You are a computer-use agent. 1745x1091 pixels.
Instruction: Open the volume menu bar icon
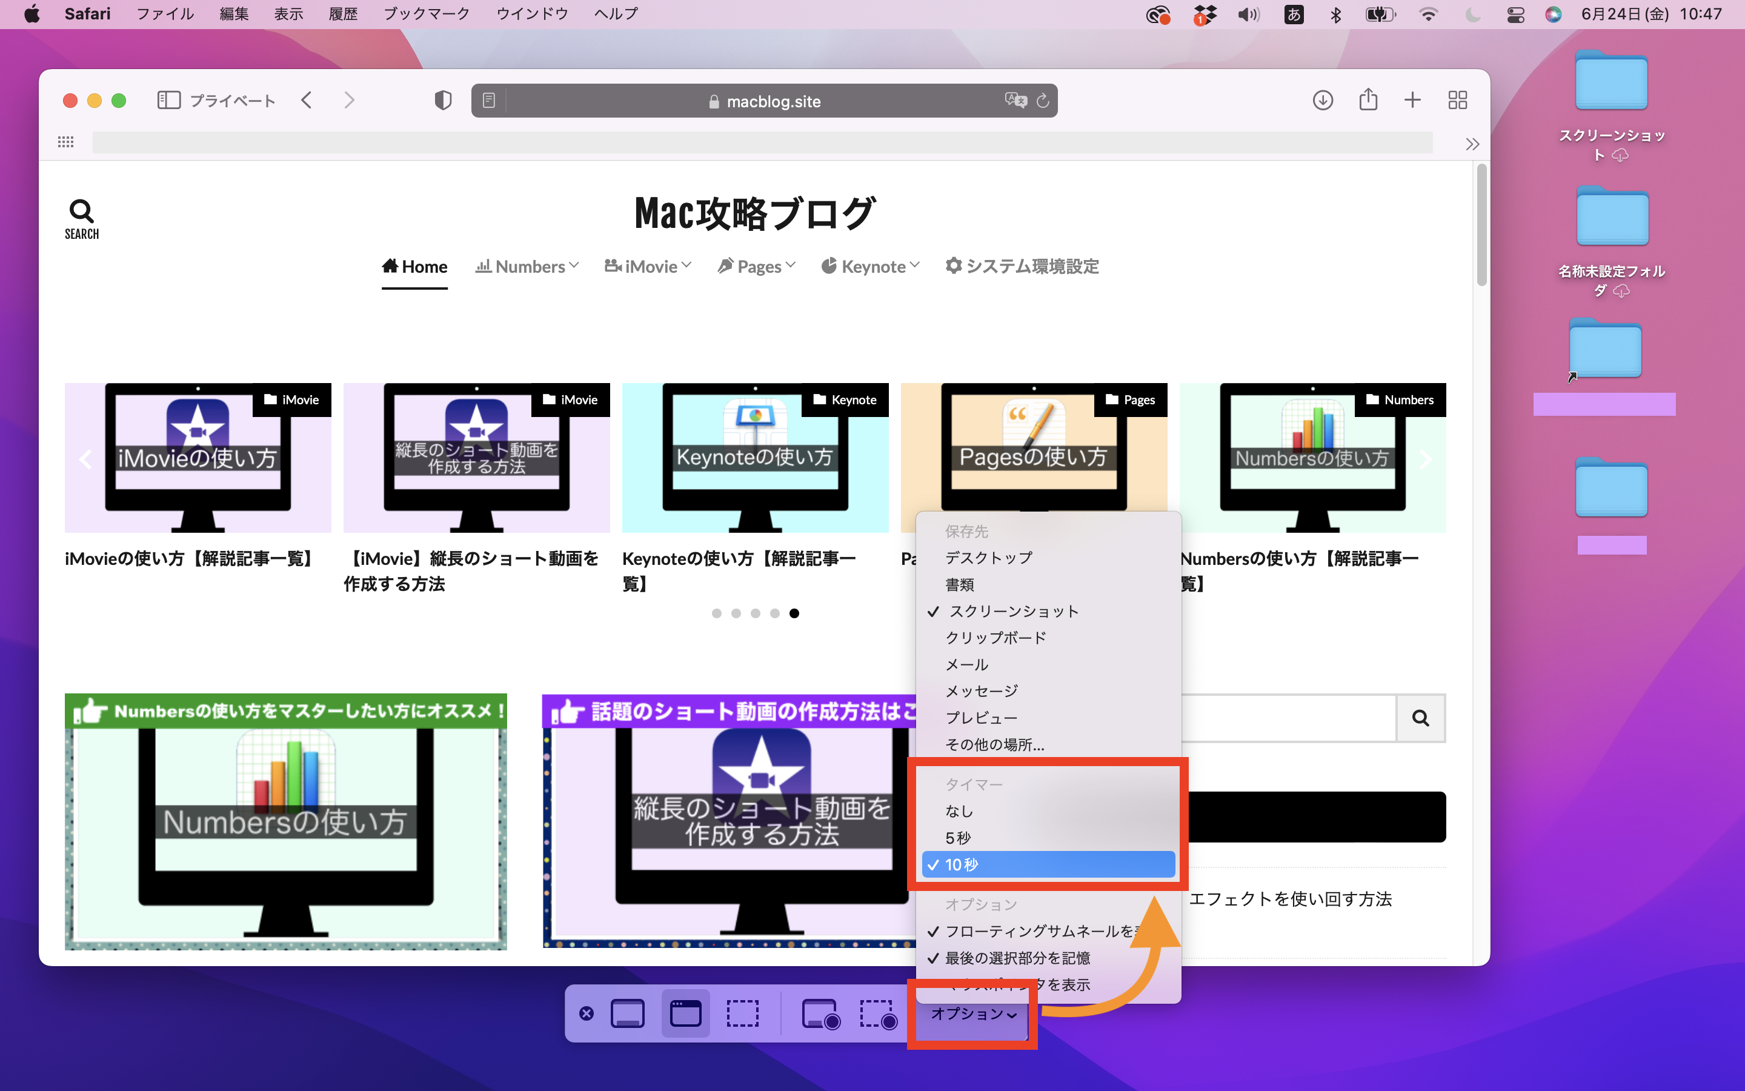(1248, 15)
